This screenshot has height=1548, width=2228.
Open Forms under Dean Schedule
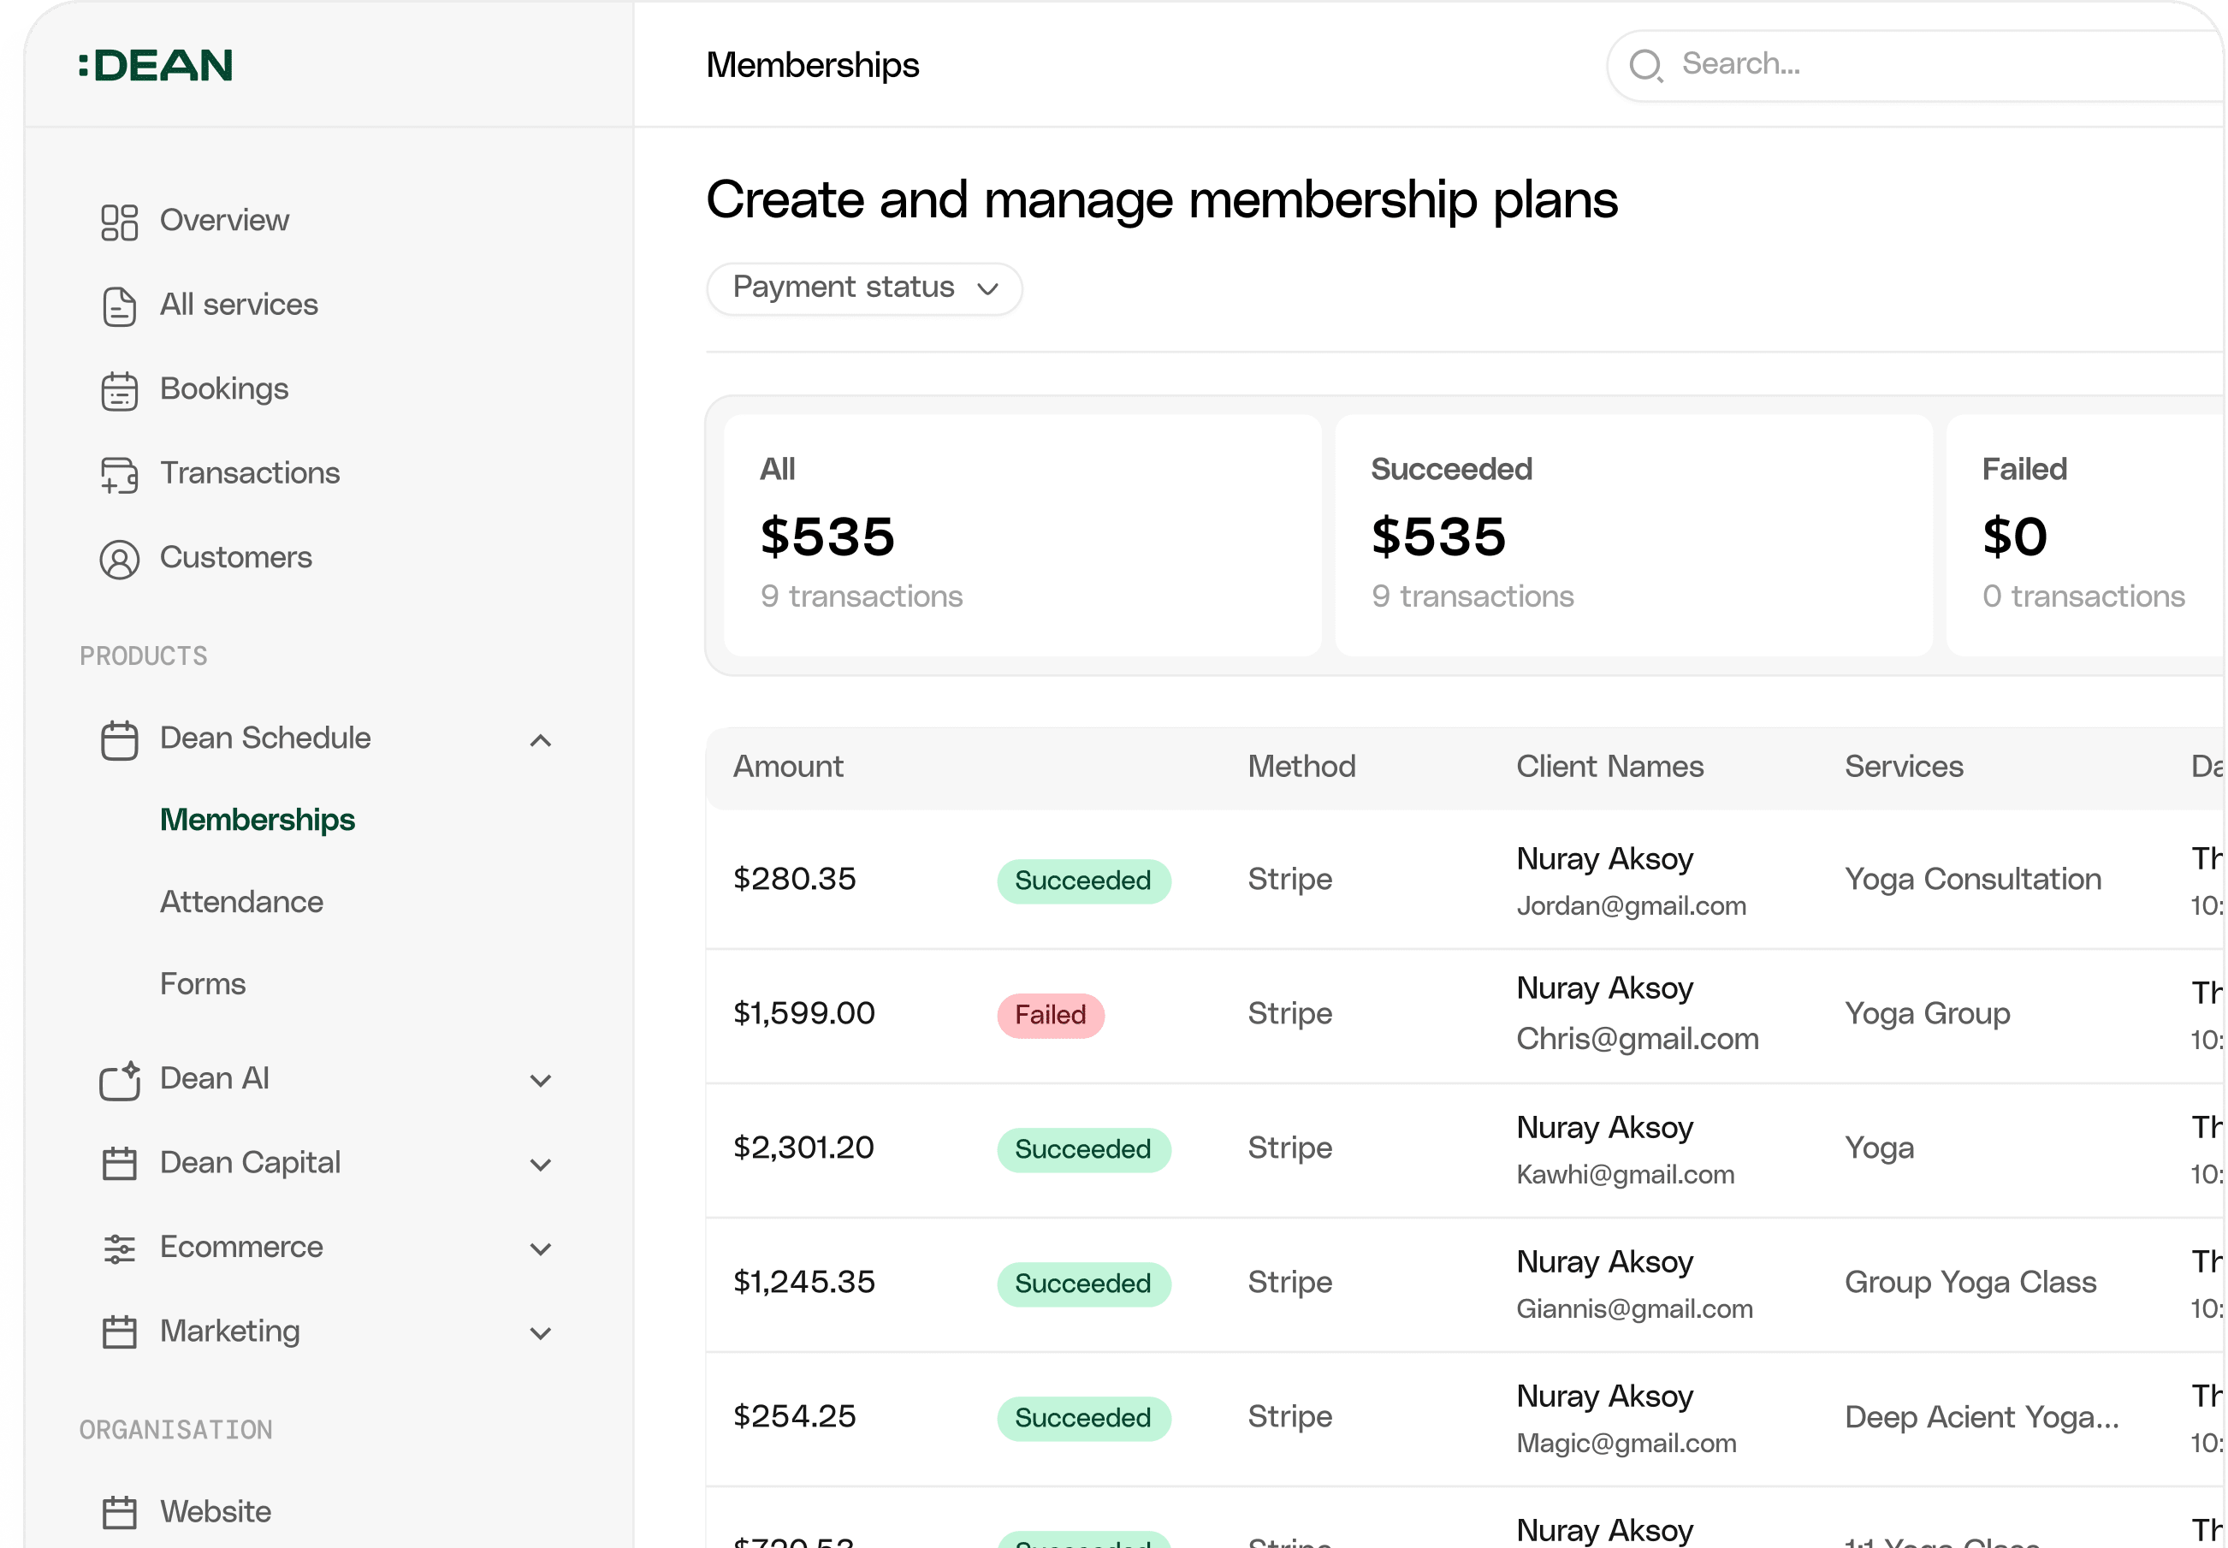pos(203,983)
